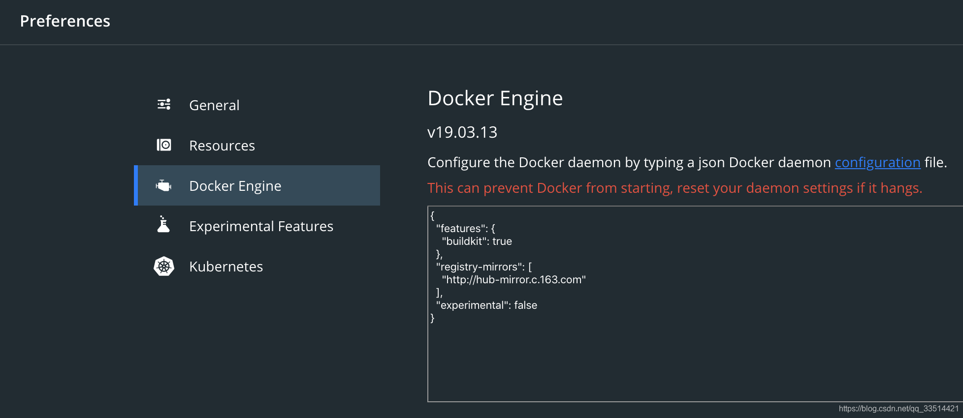Select the Docker Engine menu item
This screenshot has width=963, height=418.
pyautogui.click(x=257, y=185)
